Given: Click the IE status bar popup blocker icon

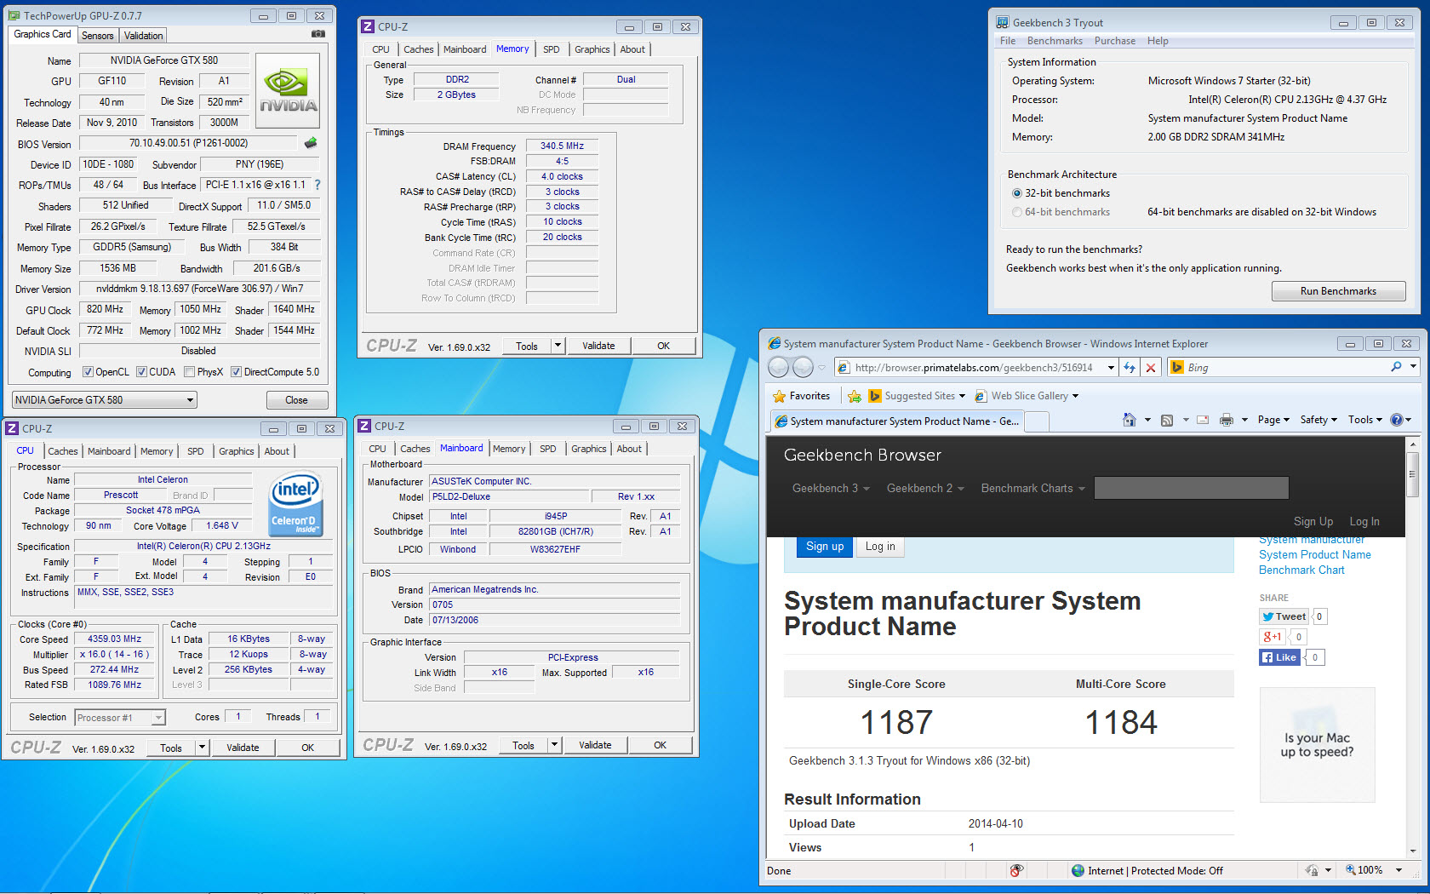Looking at the screenshot, I should pyautogui.click(x=1016, y=870).
